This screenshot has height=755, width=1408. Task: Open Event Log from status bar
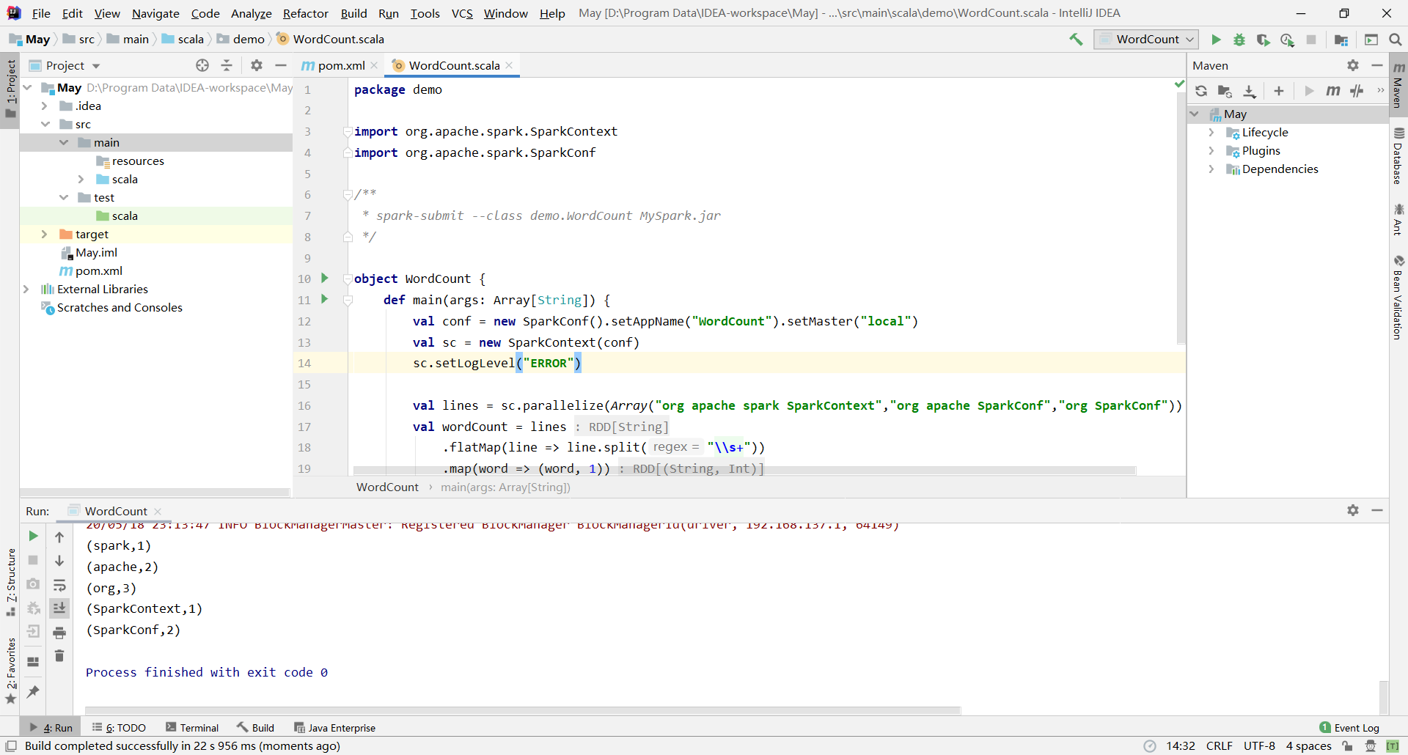[x=1349, y=728]
